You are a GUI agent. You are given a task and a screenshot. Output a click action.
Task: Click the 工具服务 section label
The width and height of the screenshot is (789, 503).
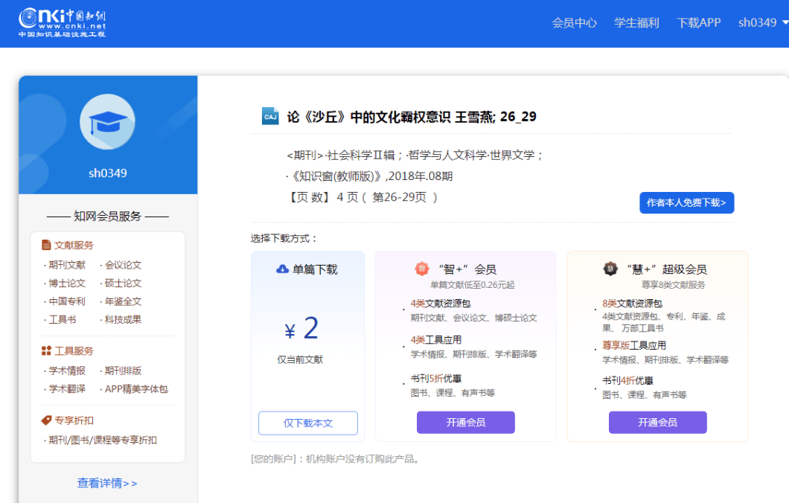click(74, 350)
